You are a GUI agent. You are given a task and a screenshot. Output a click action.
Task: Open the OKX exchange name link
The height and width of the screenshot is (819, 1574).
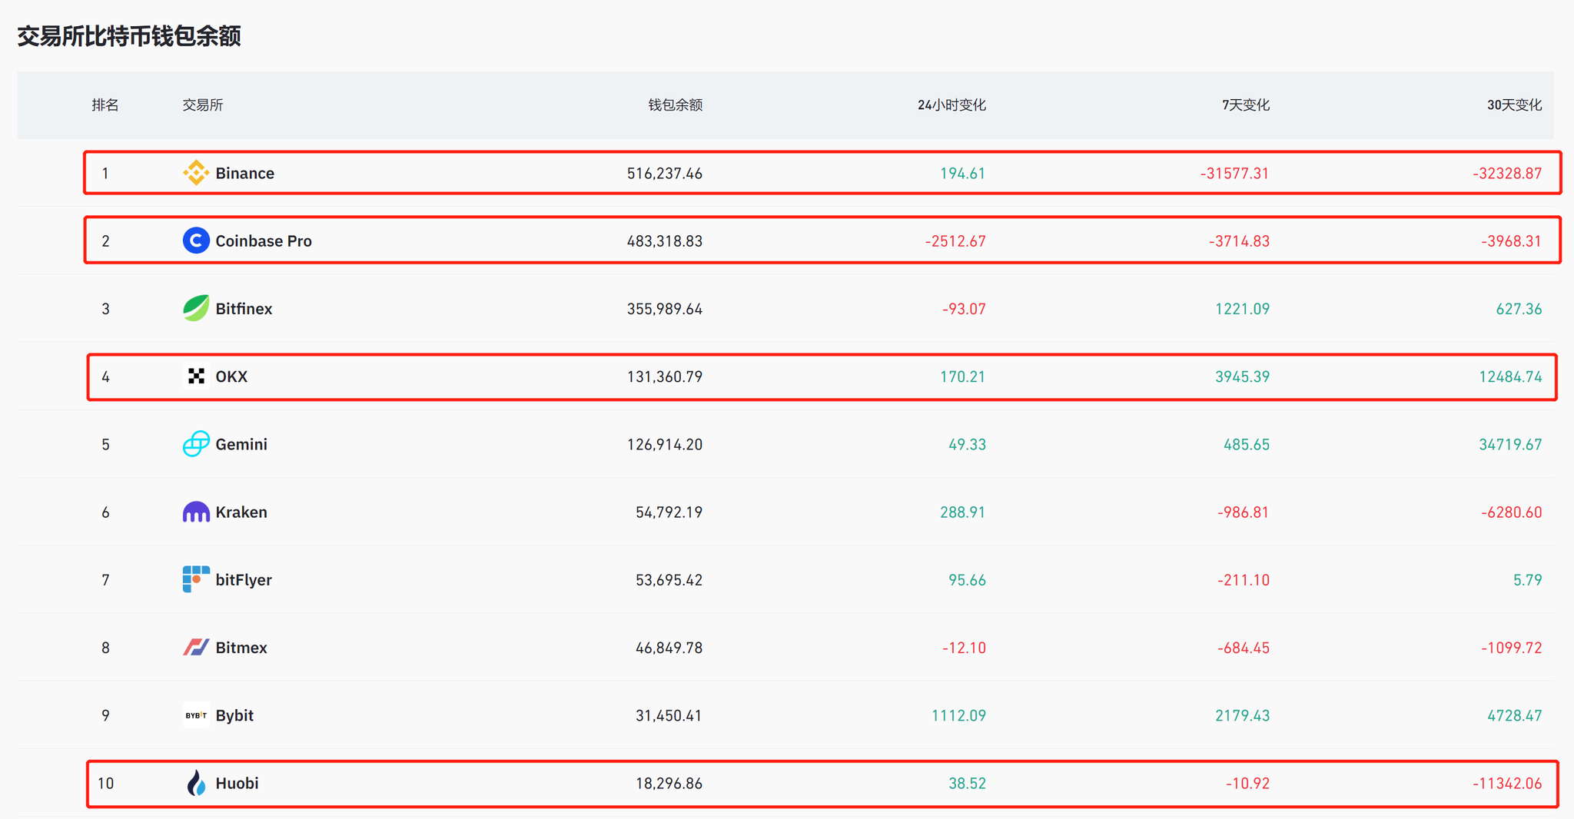point(231,376)
